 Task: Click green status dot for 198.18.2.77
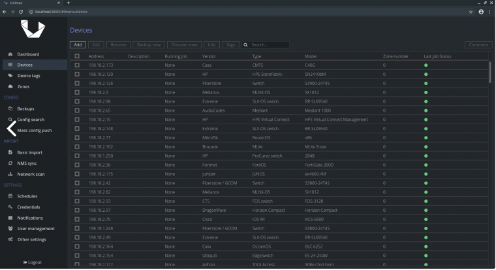coord(426,138)
